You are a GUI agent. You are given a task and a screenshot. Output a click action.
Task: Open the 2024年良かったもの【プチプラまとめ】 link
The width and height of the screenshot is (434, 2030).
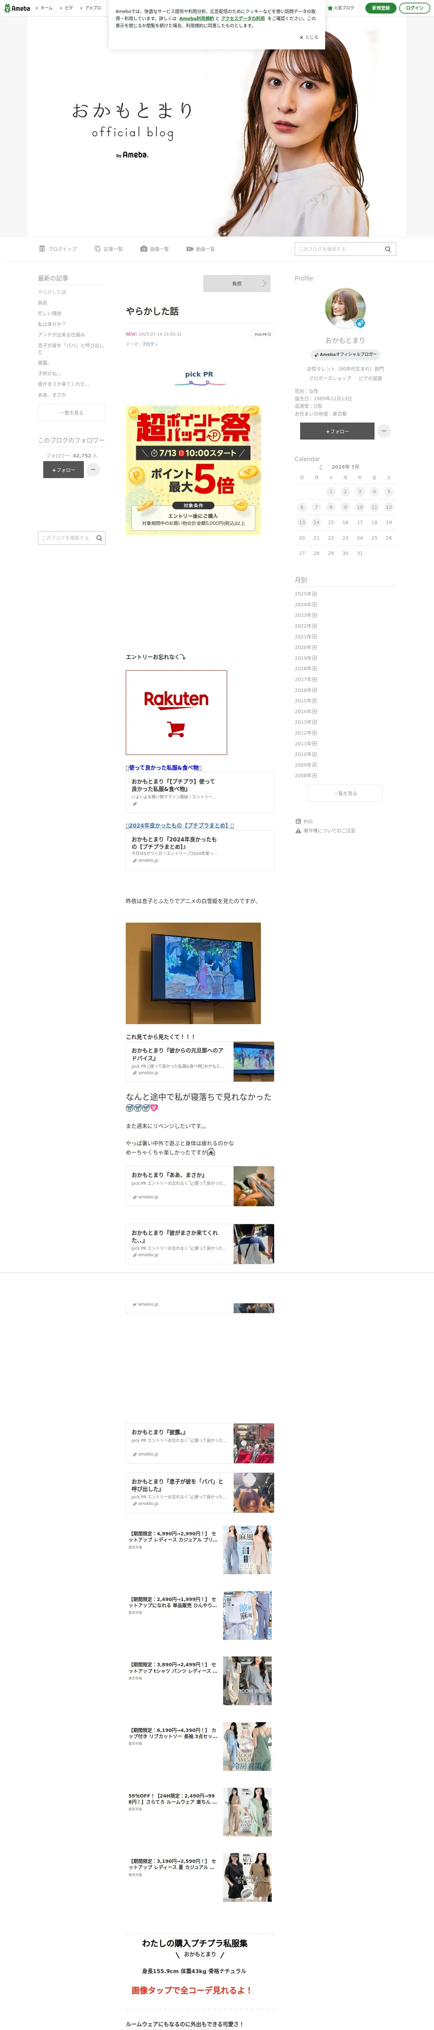[179, 825]
